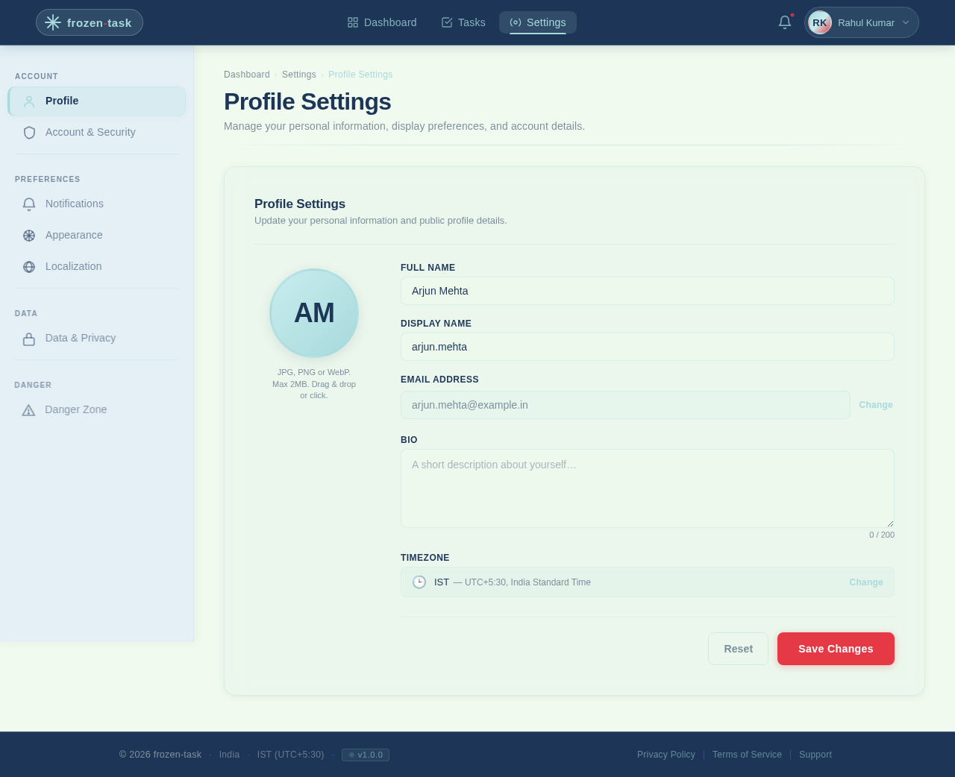This screenshot has width=955, height=777.
Task: Click the Data & Privacy lock icon
Action: [x=28, y=338]
